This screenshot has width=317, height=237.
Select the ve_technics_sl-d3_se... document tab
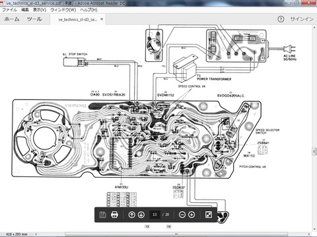point(77,20)
